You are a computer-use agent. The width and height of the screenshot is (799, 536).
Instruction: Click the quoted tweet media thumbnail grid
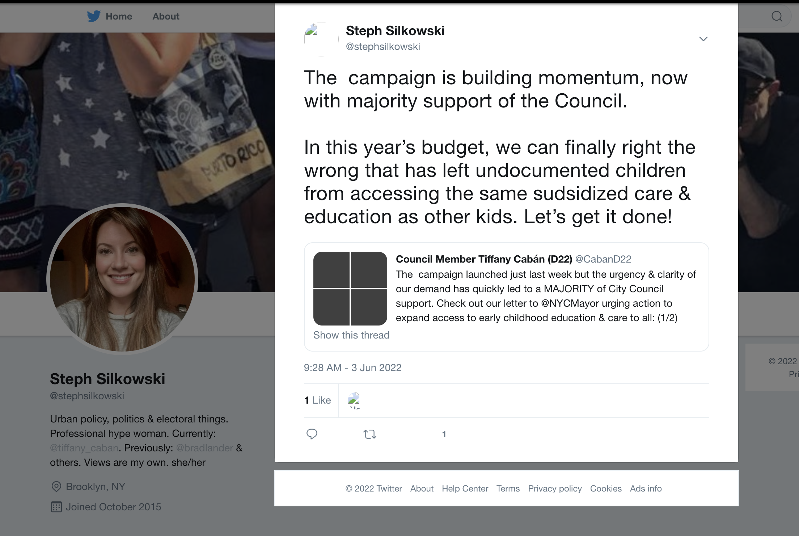click(350, 288)
